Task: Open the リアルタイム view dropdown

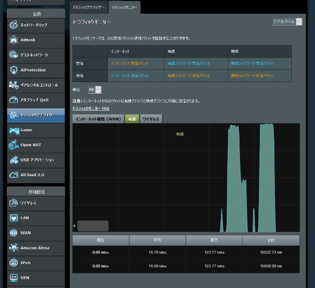Action: (287, 22)
